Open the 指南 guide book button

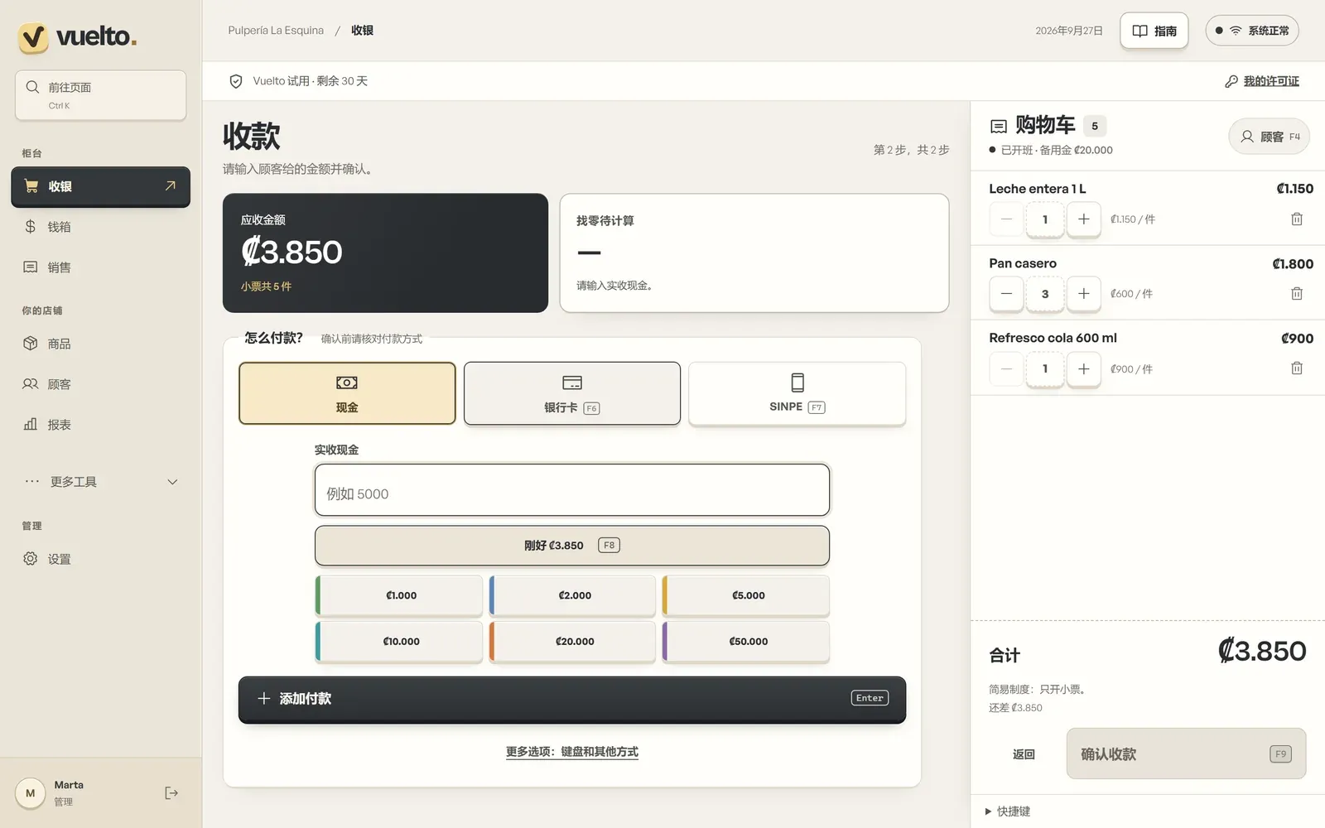click(x=1154, y=31)
